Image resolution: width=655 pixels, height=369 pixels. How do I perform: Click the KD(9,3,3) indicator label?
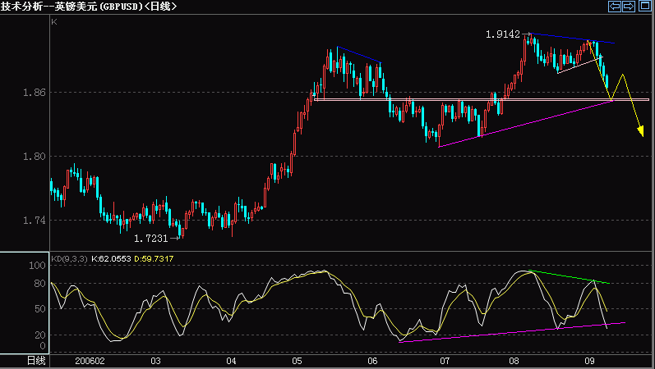(x=69, y=259)
